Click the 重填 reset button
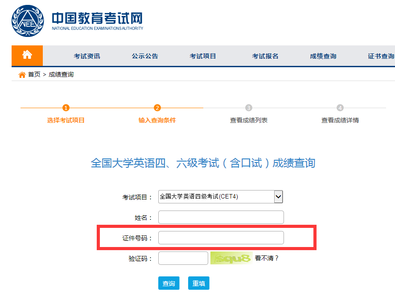Viewport: 395px width, 308px height. pos(199,283)
